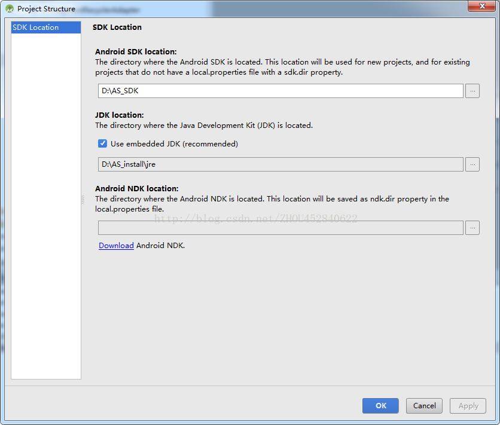Browse for Android SDK location folder
The width and height of the screenshot is (500, 425).
(472, 91)
